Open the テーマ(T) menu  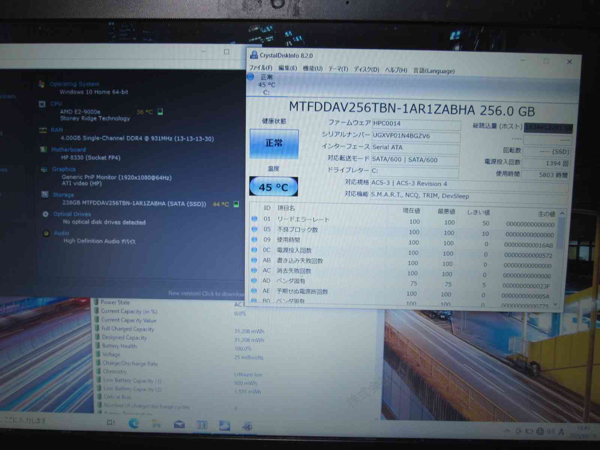coord(338,69)
